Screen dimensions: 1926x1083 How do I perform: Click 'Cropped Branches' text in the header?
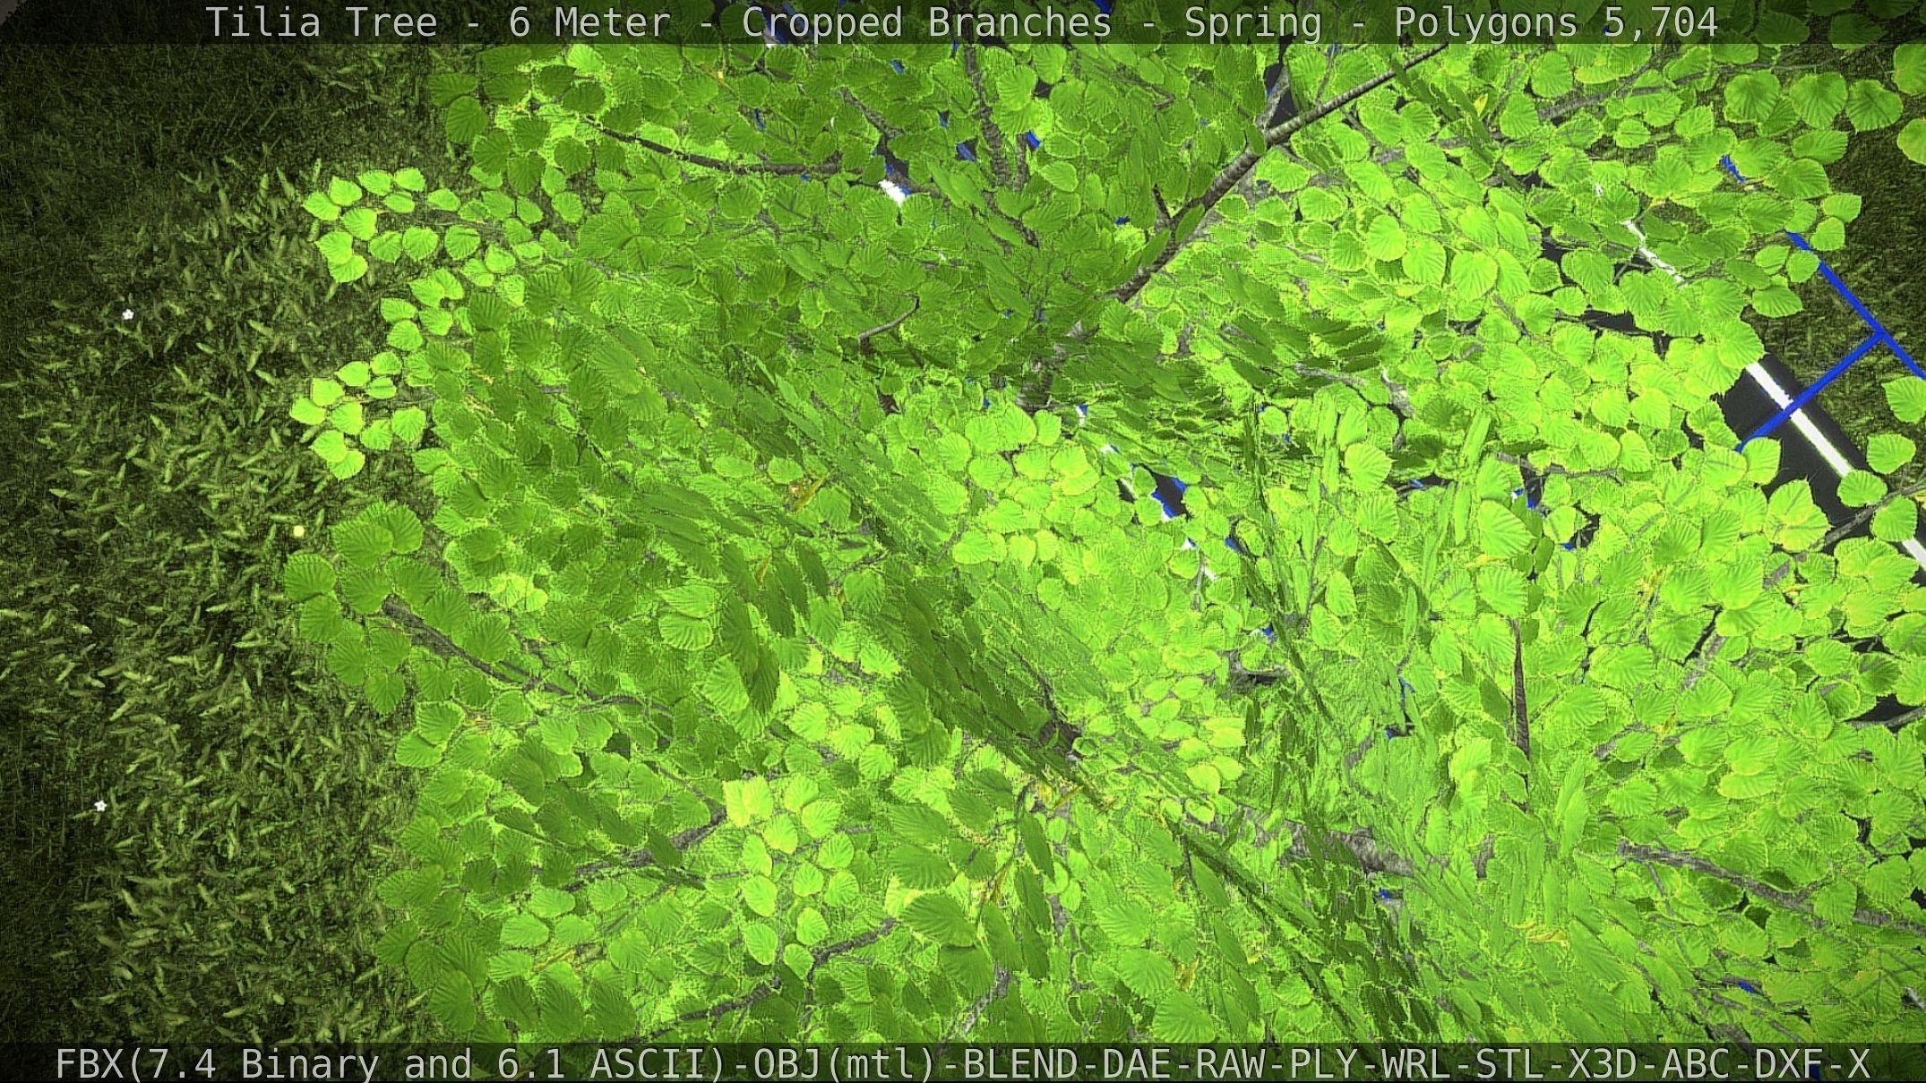tap(926, 22)
